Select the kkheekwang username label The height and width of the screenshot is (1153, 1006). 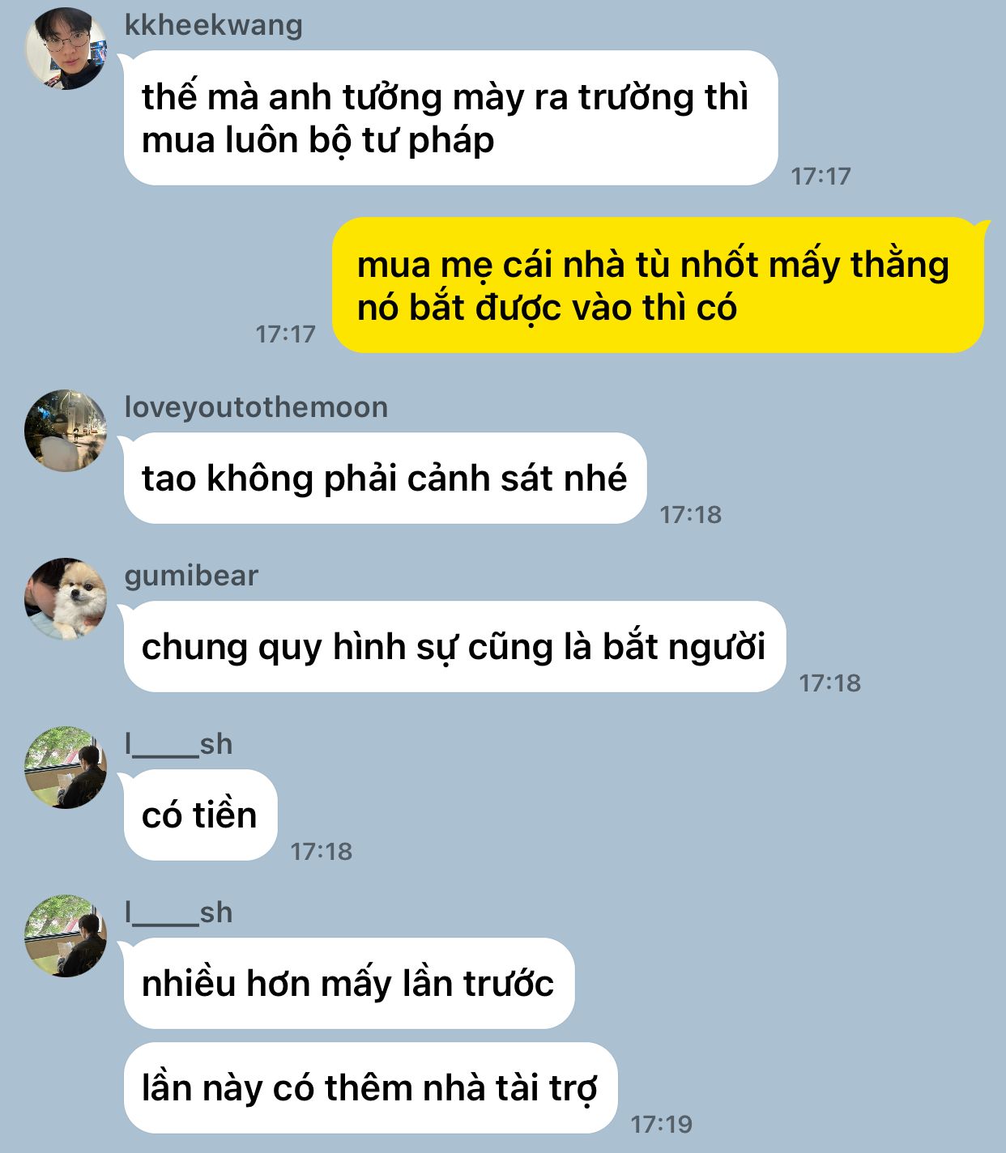click(x=214, y=25)
